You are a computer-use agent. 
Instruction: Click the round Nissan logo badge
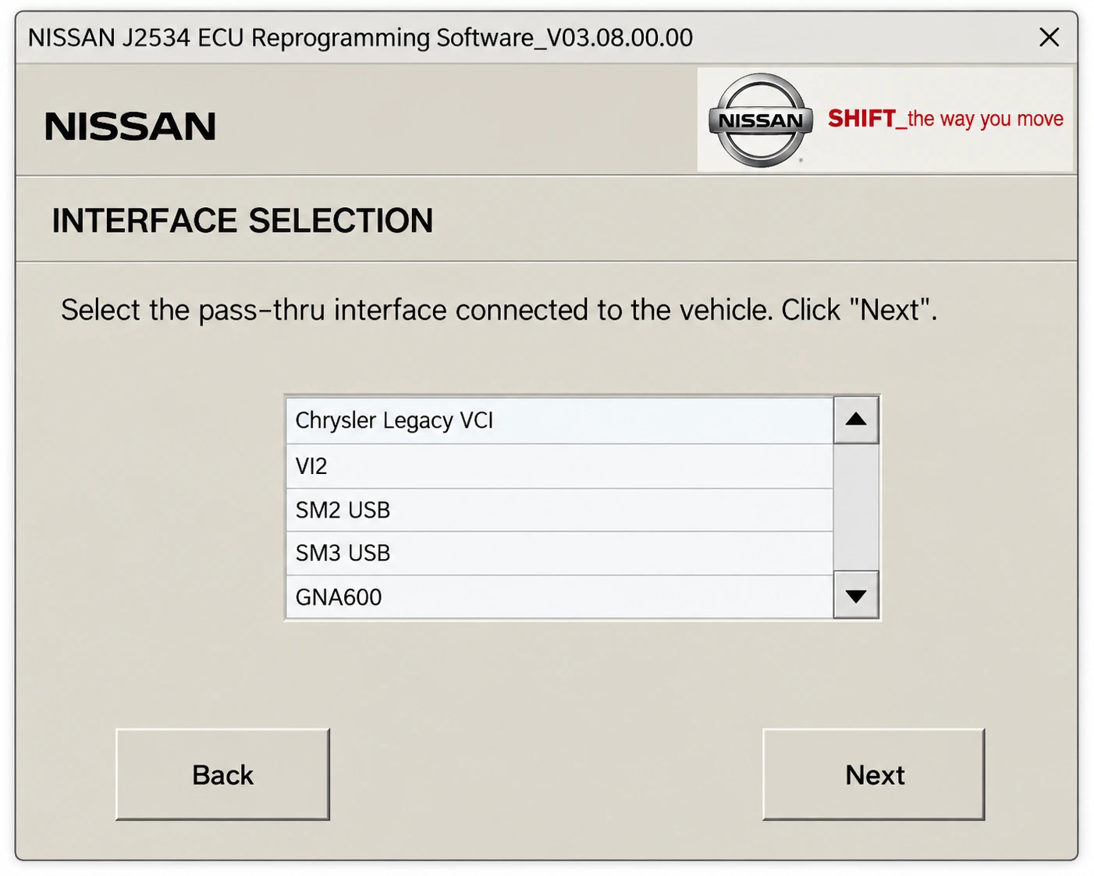click(760, 120)
